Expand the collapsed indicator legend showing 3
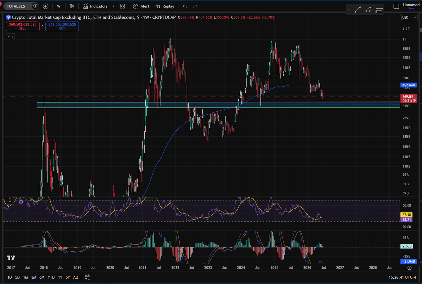The image size is (422, 284). pyautogui.click(x=10, y=36)
